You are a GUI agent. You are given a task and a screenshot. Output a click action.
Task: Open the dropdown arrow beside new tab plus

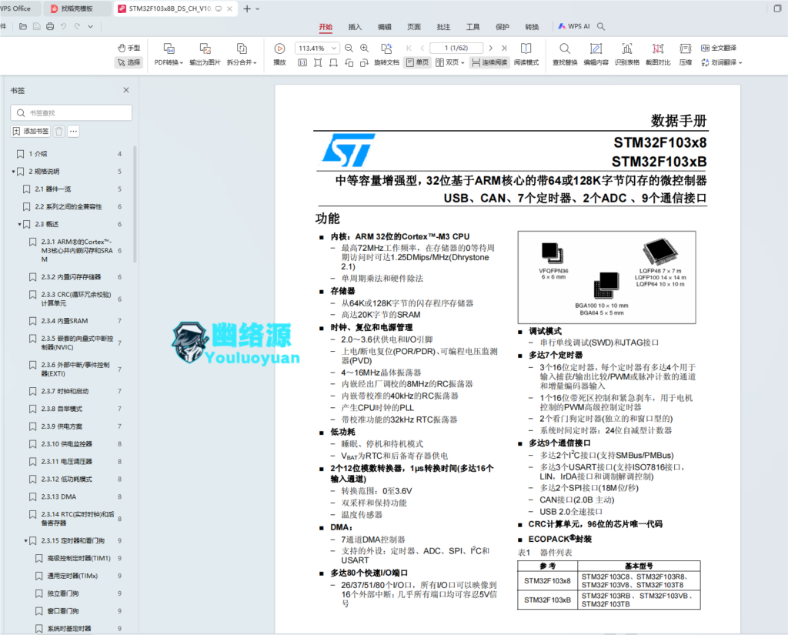click(x=258, y=9)
